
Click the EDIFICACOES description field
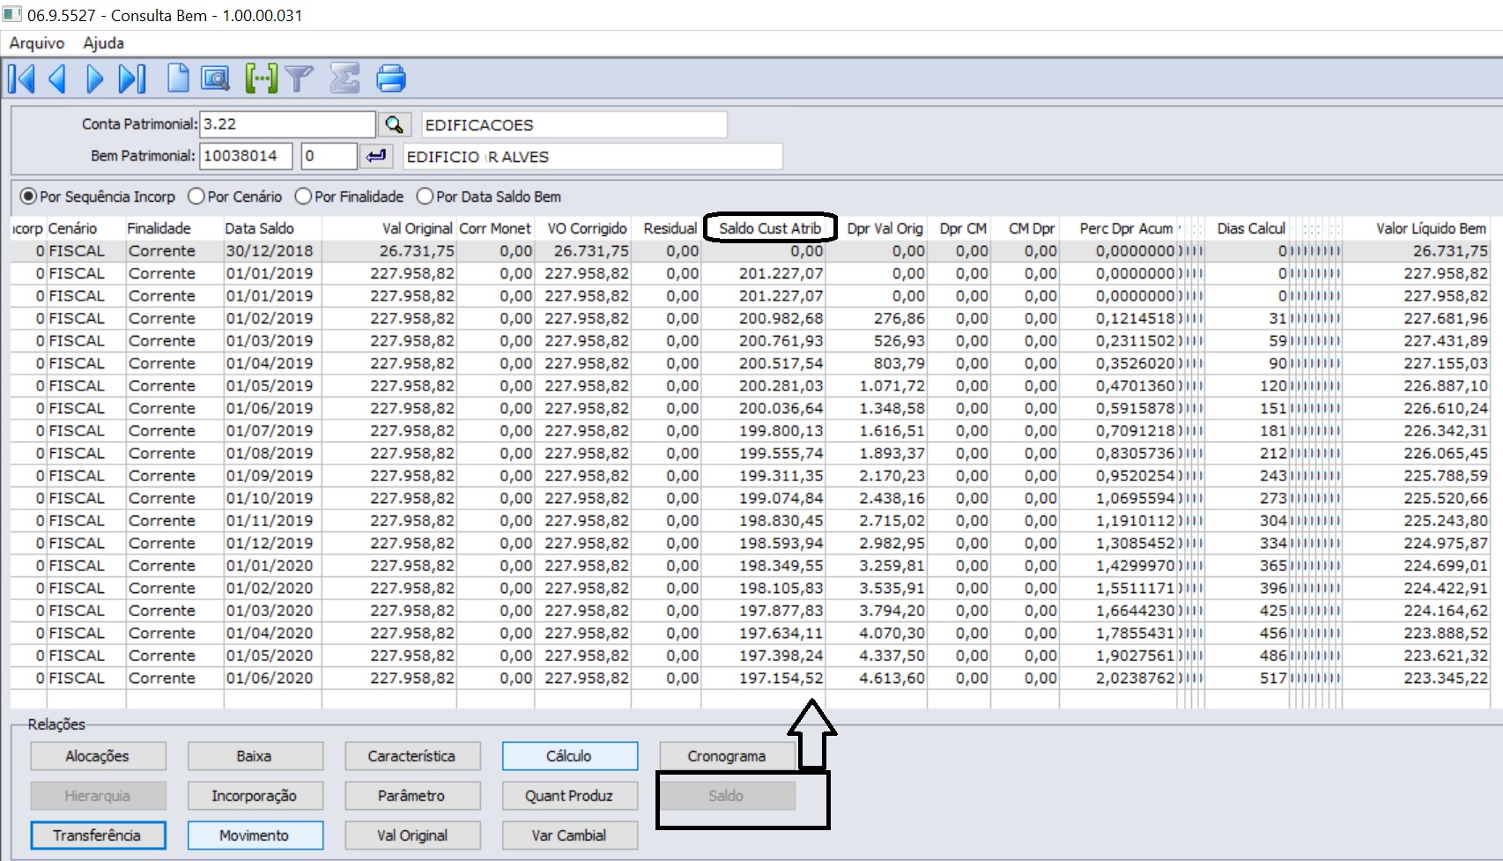pyautogui.click(x=574, y=125)
